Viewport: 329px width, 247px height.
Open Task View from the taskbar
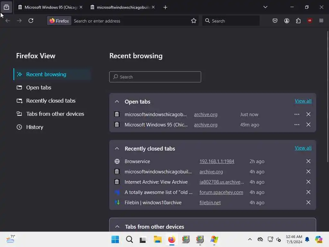coord(143,239)
